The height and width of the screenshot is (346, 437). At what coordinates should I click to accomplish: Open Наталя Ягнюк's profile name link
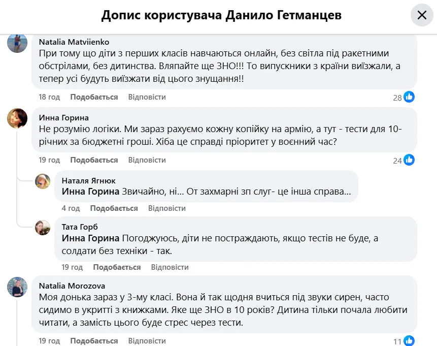click(x=88, y=181)
